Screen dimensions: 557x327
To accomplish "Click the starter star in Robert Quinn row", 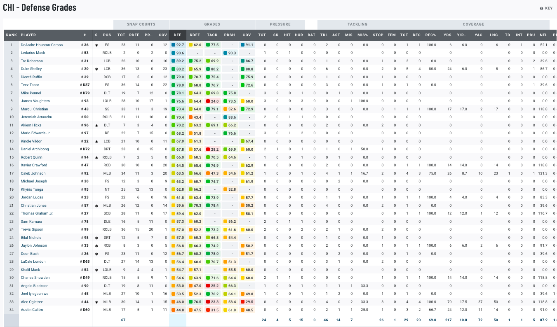I will [x=96, y=157].
